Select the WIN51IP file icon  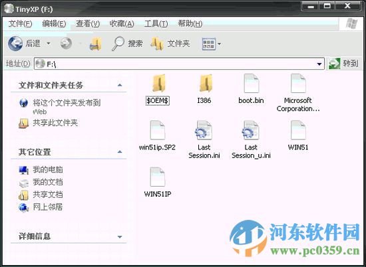(157, 177)
